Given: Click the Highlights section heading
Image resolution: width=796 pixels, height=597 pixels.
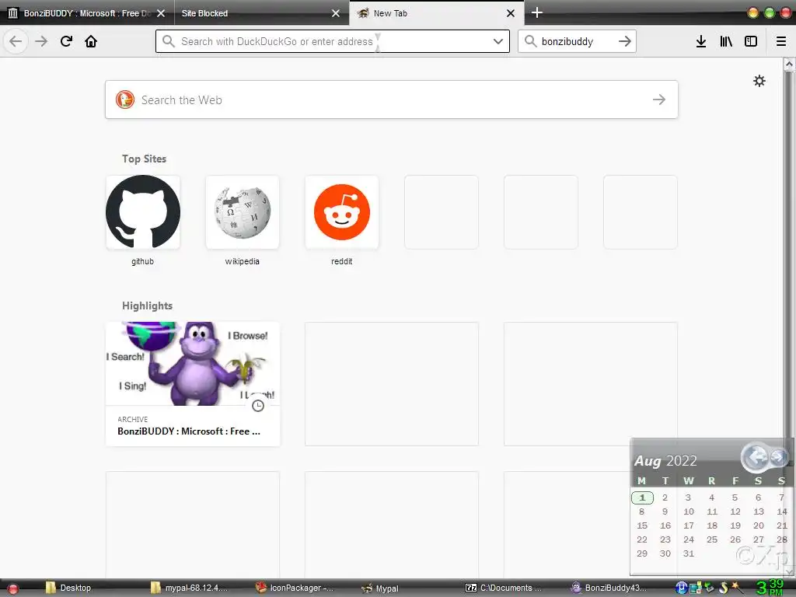Looking at the screenshot, I should (147, 305).
